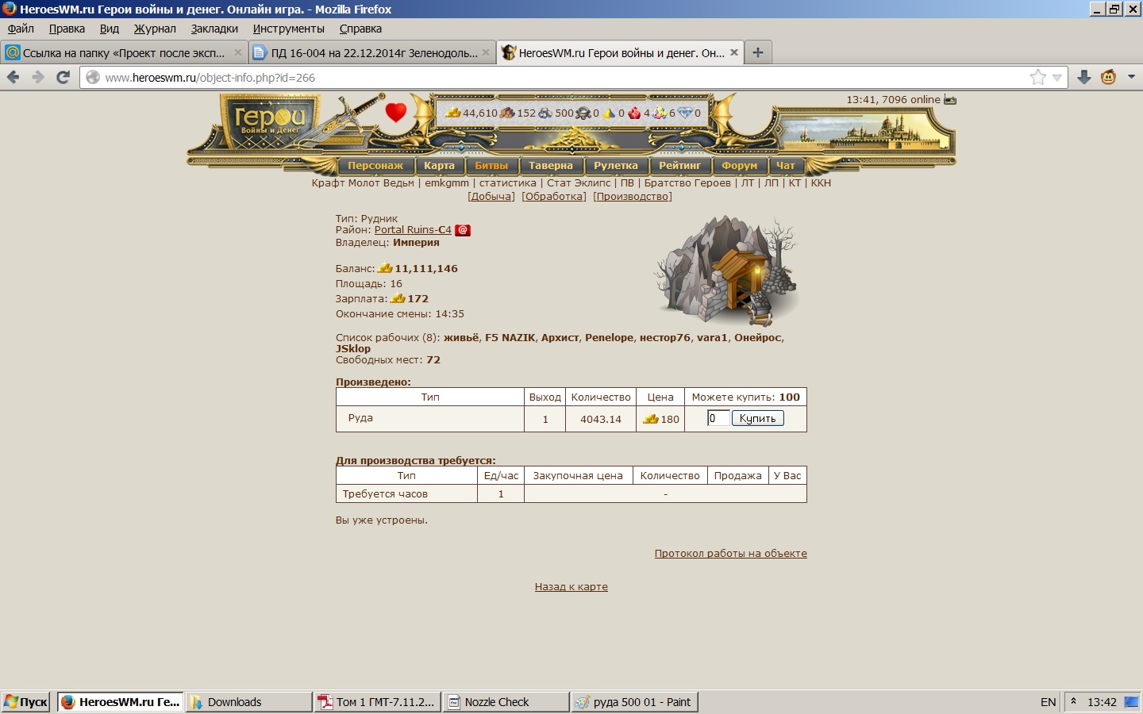This screenshot has width=1143, height=714.
Task: Open downloads via the arrow toolbar icon
Action: [x=1083, y=77]
